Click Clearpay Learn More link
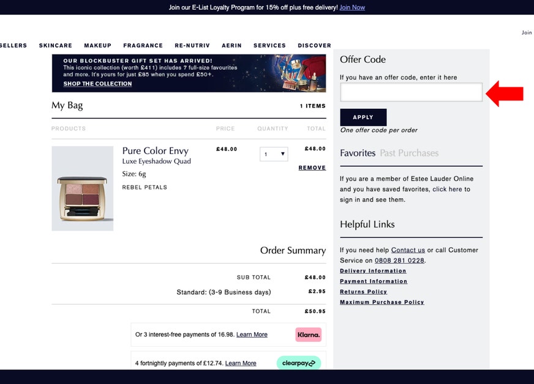Viewport: 534px width, 384px height. pyautogui.click(x=241, y=363)
